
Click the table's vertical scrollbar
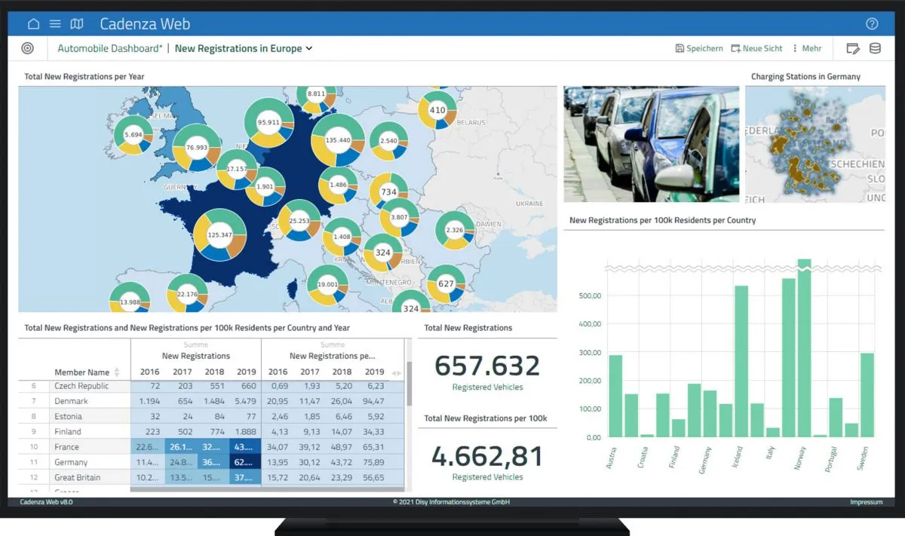click(410, 384)
